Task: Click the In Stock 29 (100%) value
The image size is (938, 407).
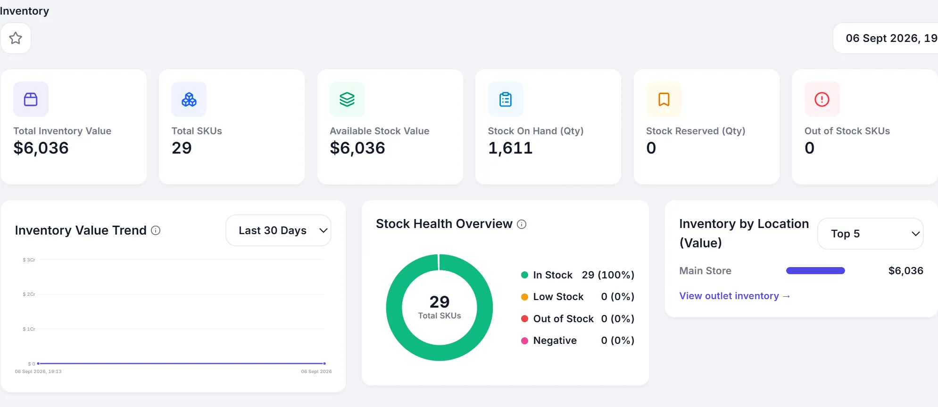Action: coord(608,275)
